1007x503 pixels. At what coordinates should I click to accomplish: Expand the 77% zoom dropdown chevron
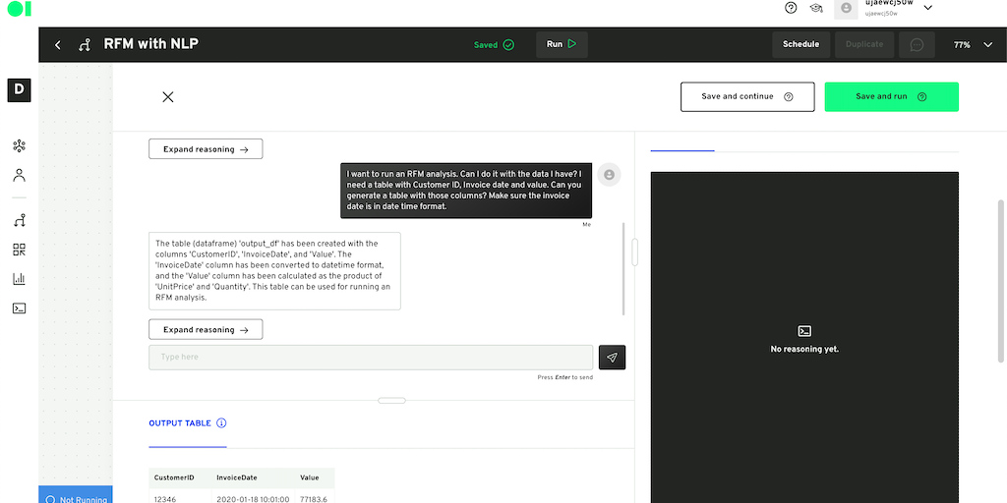[987, 45]
